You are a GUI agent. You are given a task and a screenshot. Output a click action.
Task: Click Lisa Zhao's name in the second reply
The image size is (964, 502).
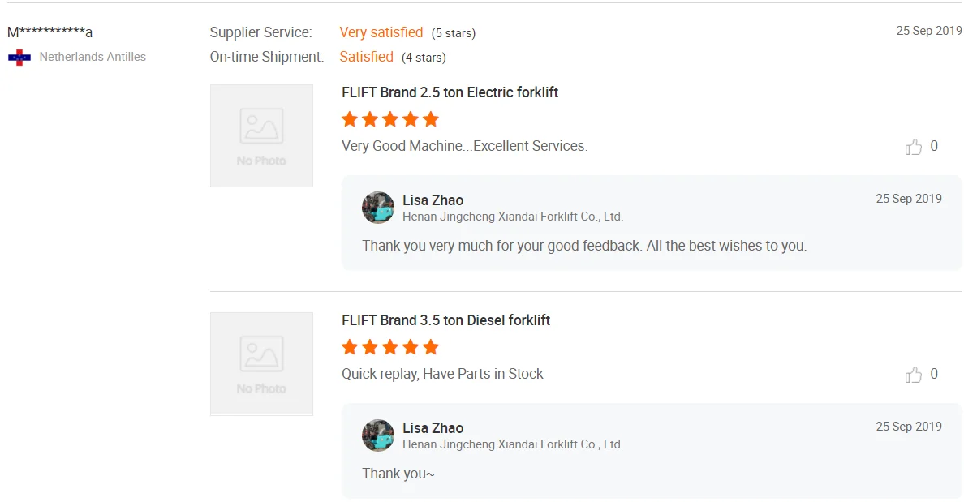tap(433, 427)
